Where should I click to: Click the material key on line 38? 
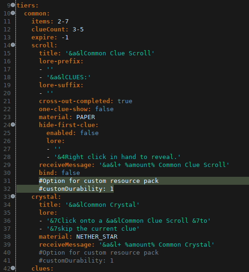pos(55,237)
